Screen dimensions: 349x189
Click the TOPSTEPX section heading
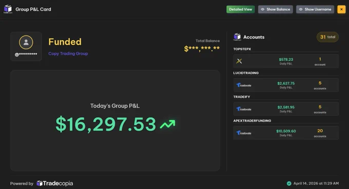pos(242,49)
